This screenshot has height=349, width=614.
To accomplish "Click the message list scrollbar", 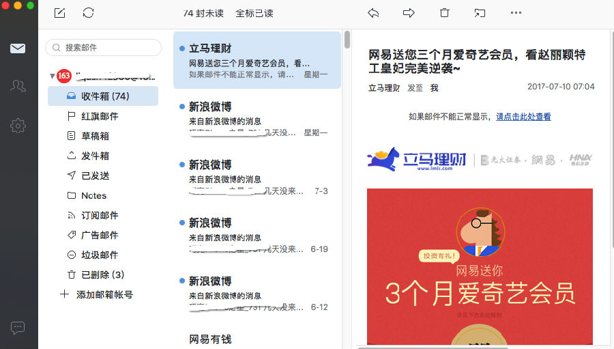I will point(347,39).
